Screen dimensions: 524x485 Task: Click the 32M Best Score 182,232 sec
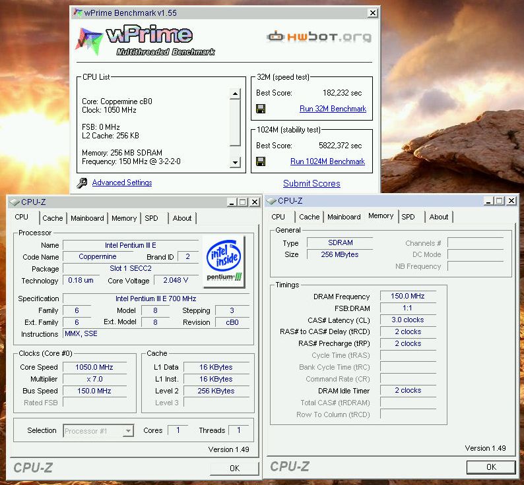343,93
